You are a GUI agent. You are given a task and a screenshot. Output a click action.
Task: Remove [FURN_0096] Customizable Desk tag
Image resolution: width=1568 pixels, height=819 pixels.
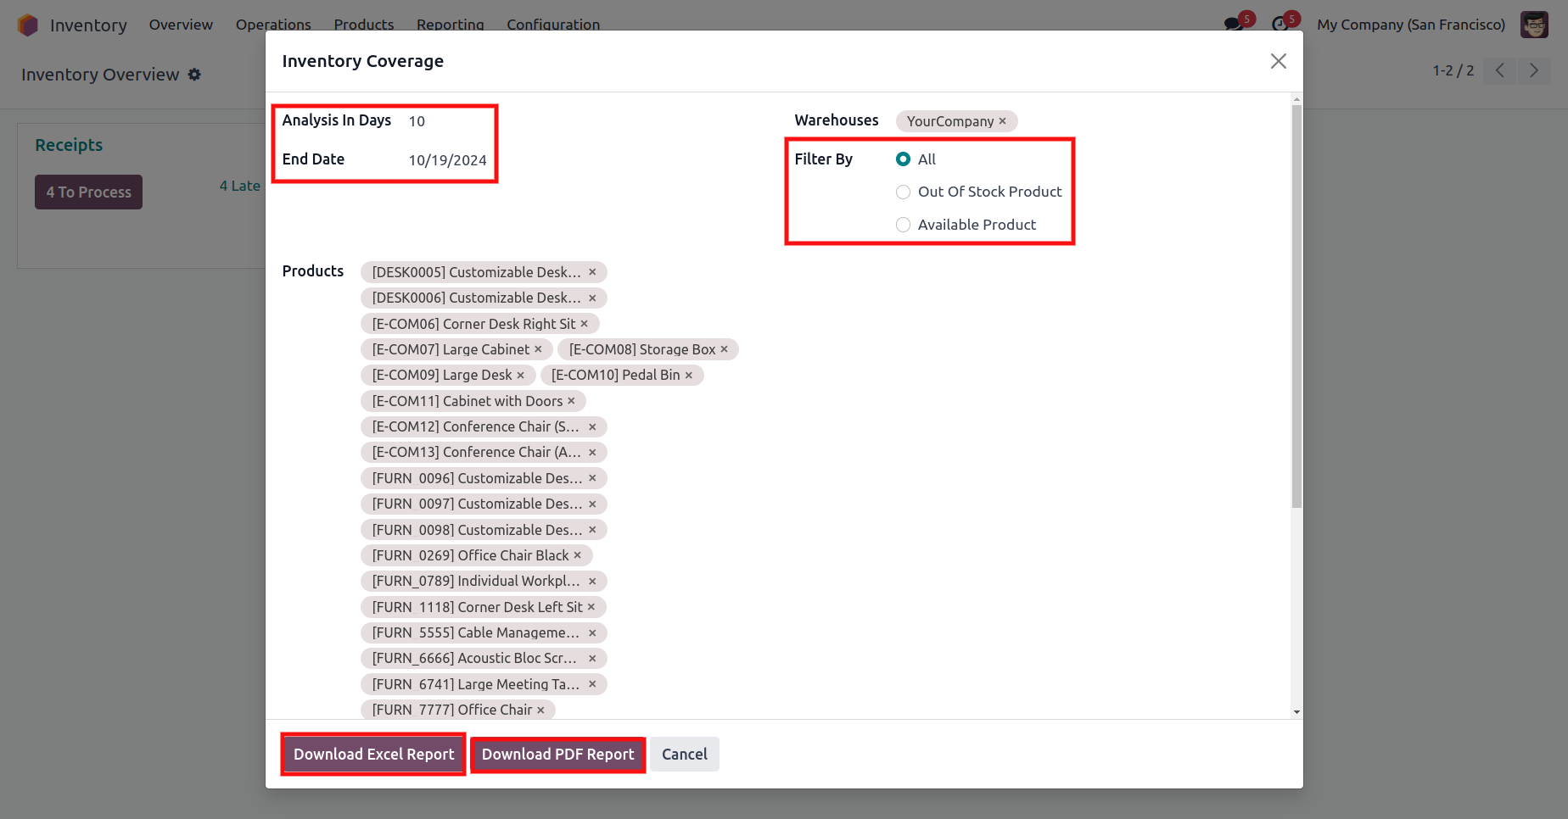pyautogui.click(x=592, y=478)
